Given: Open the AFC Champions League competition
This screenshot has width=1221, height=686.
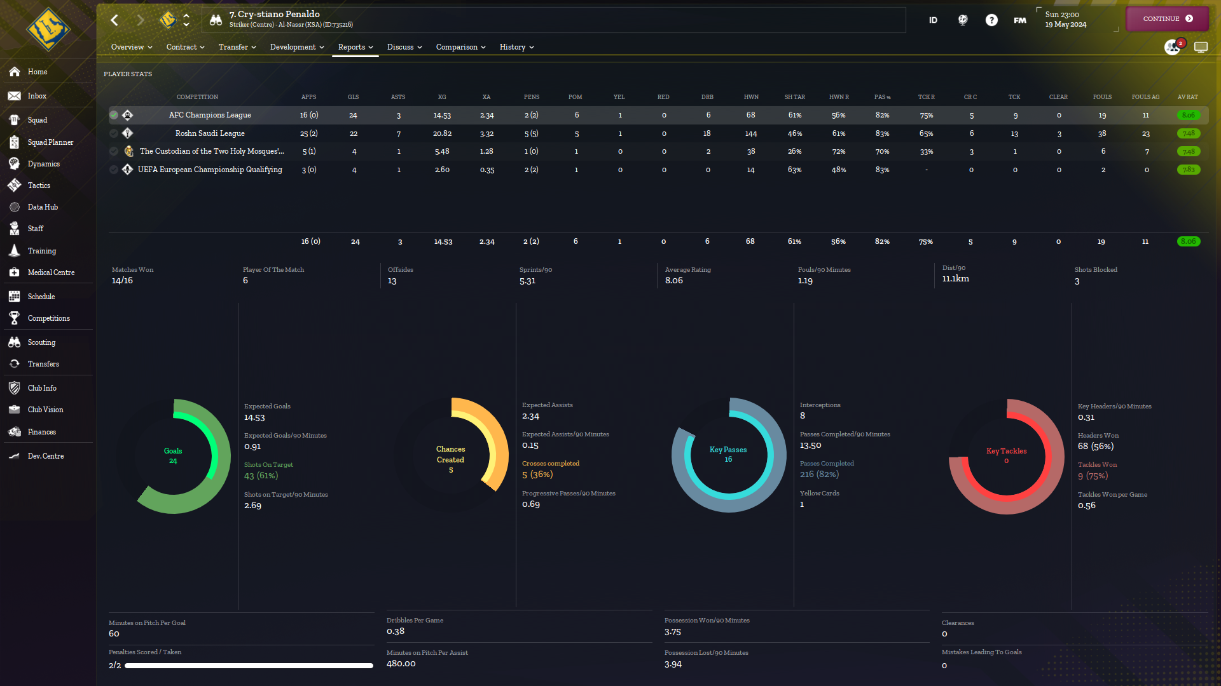Looking at the screenshot, I should [x=210, y=115].
